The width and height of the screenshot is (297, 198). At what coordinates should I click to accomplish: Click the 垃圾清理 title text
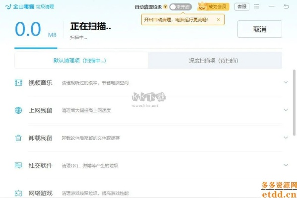(x=45, y=7)
